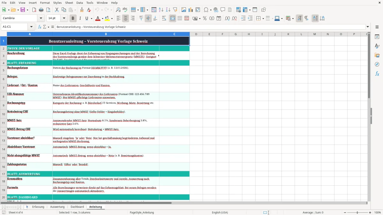Click the Sort Ascending icon

click(x=161, y=10)
